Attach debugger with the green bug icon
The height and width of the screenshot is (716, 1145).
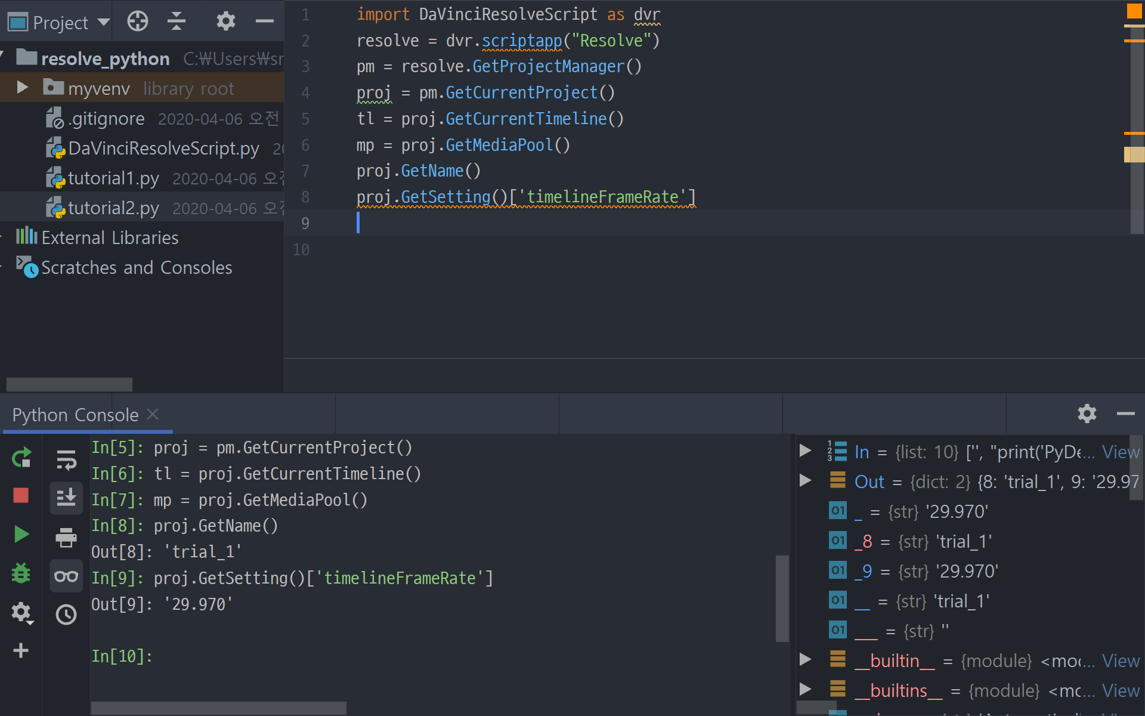[x=21, y=573]
